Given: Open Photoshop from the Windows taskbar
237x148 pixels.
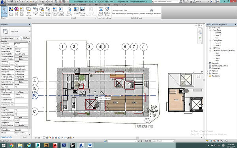Looking at the screenshot, I should (64, 145).
